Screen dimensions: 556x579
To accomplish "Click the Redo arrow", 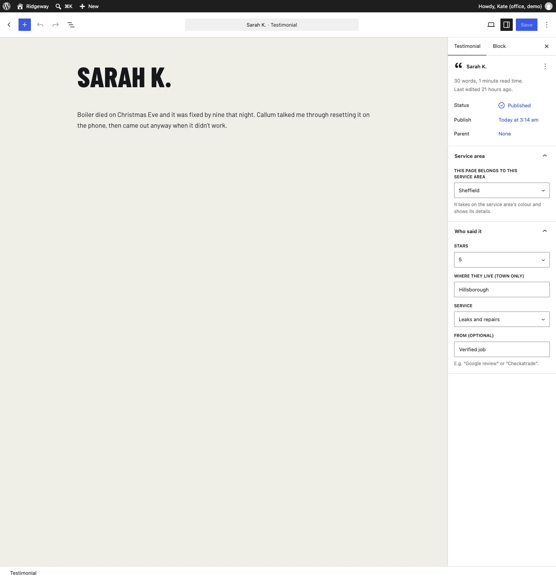I will [56, 25].
